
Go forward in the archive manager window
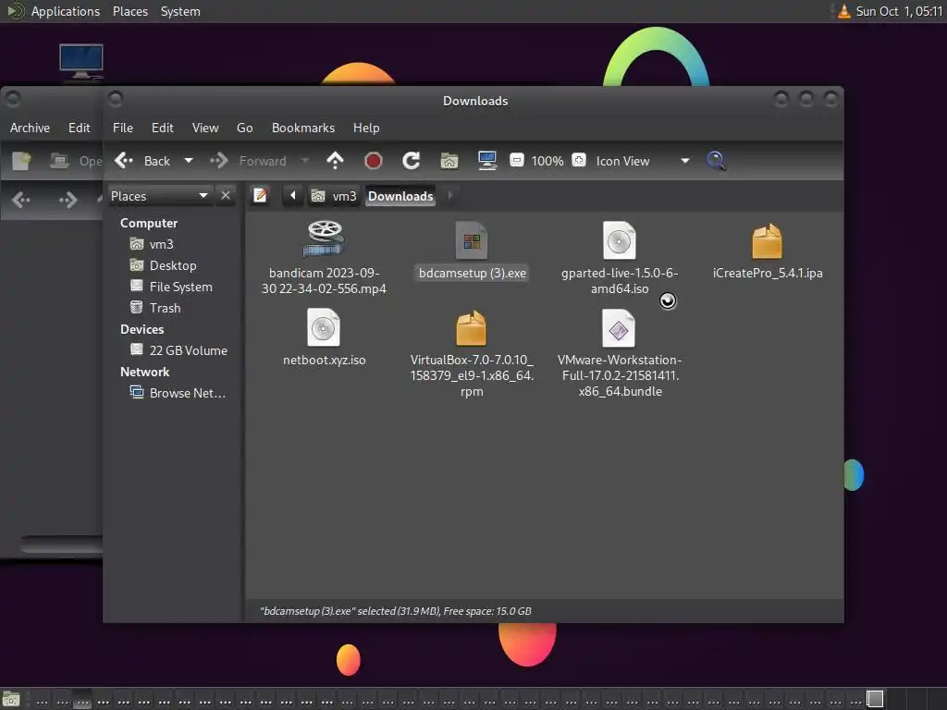click(68, 200)
